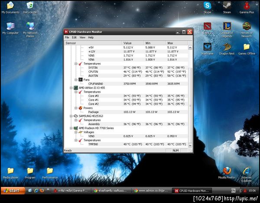Open My Network Places desktop icon
260x203 pixels.
30,30
